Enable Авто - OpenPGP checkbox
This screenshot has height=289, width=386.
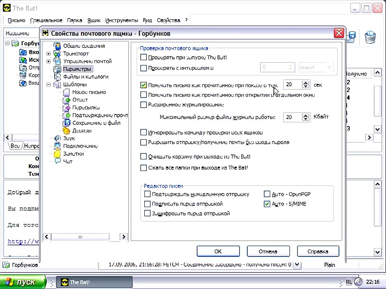[267, 194]
